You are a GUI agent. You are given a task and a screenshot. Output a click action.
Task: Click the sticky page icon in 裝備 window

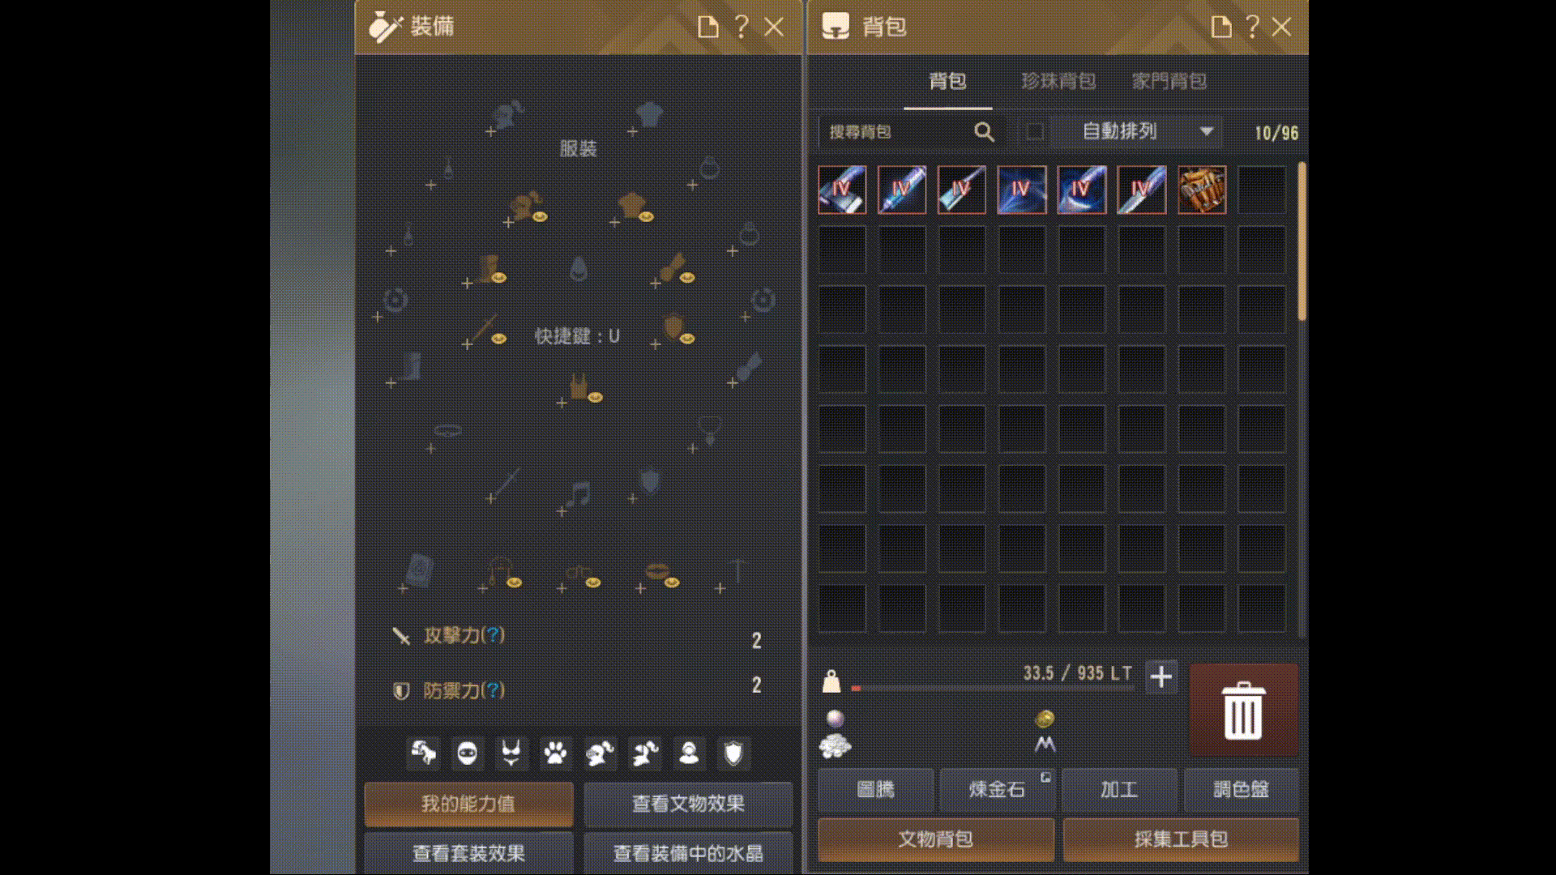pyautogui.click(x=708, y=27)
